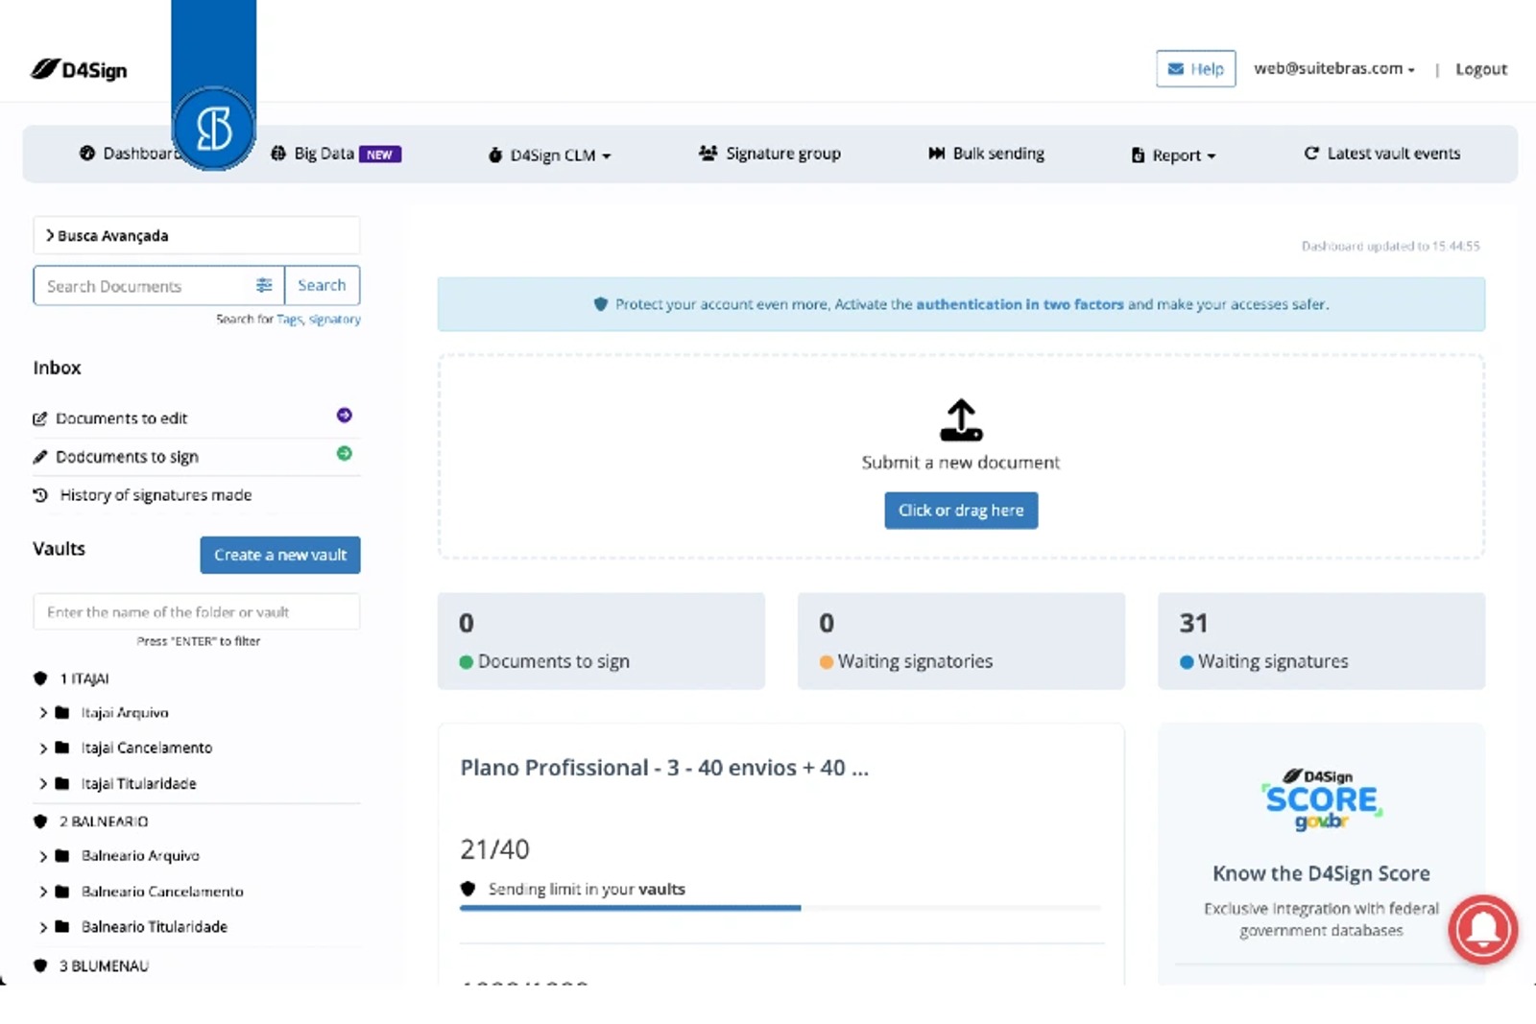Click the shield icon next to 1 ITAJAI
This screenshot has height=1024, width=1536.
[40, 679]
